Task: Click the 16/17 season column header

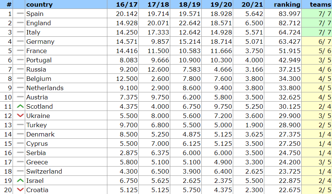Action: point(127,4)
